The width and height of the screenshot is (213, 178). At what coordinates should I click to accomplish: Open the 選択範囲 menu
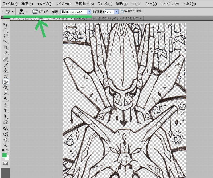pyautogui.click(x=84, y=4)
